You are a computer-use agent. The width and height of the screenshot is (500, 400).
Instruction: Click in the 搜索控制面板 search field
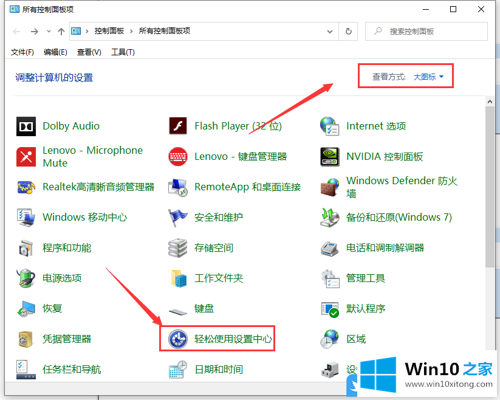point(426,31)
